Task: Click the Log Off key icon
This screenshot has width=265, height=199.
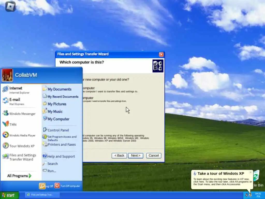Action: [x=42, y=186]
